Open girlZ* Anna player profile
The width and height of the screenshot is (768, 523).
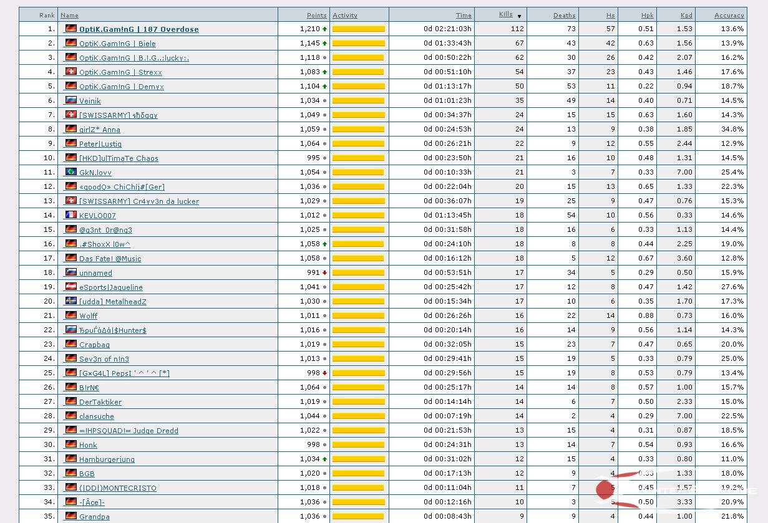coord(99,130)
